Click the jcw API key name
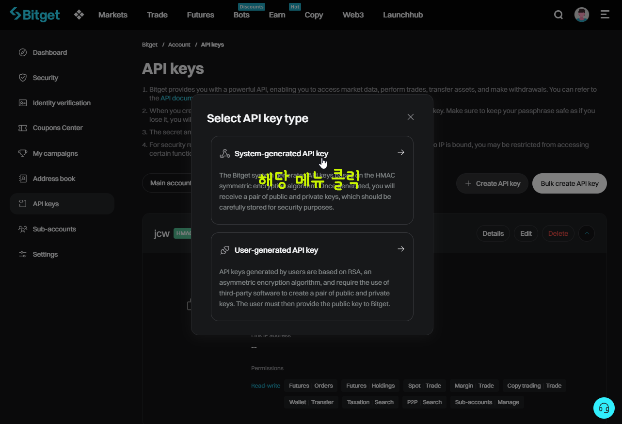This screenshot has height=424, width=622. coord(162,233)
